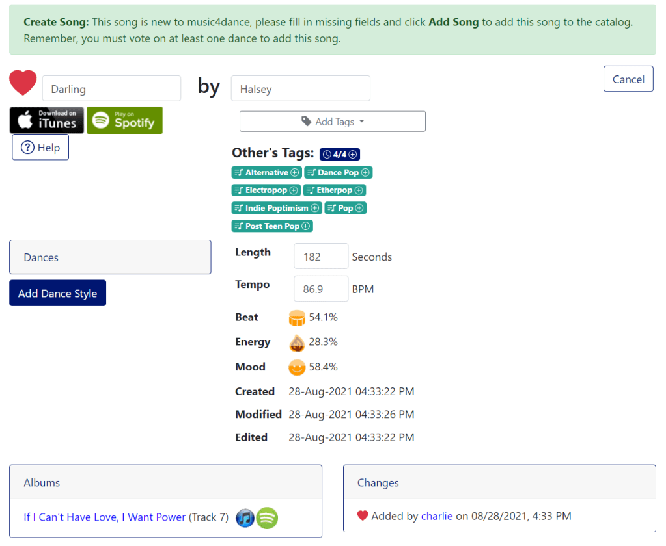666x546 pixels.
Task: Click the iTunes icon beside the album track
Action: click(245, 518)
